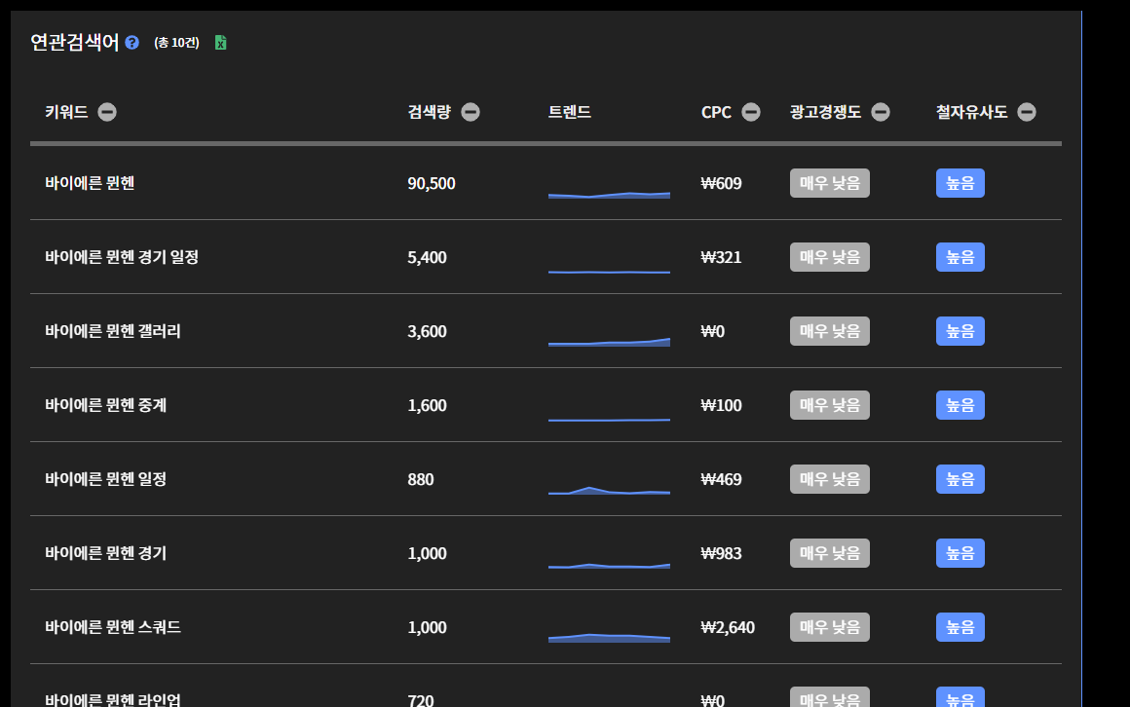This screenshot has height=707, width=1130.
Task: Click the minus icon next to 검색량 header
Action: tap(471, 112)
